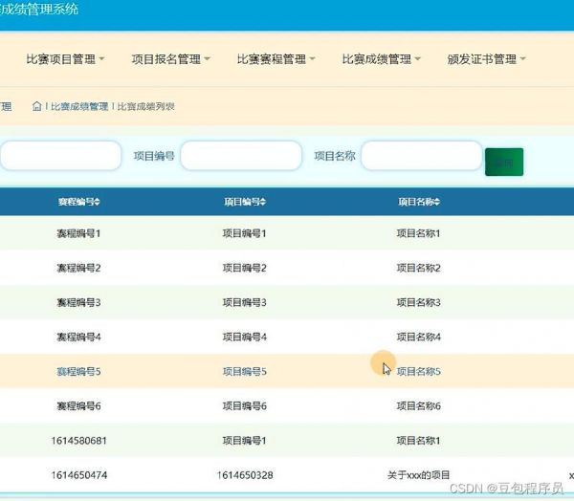The width and height of the screenshot is (574, 501).
Task: Click the 1614580681 schedule number cell
Action: coord(78,441)
